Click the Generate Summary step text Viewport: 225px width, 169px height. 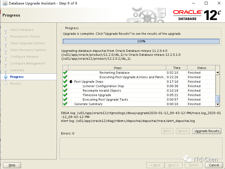(x=88, y=104)
